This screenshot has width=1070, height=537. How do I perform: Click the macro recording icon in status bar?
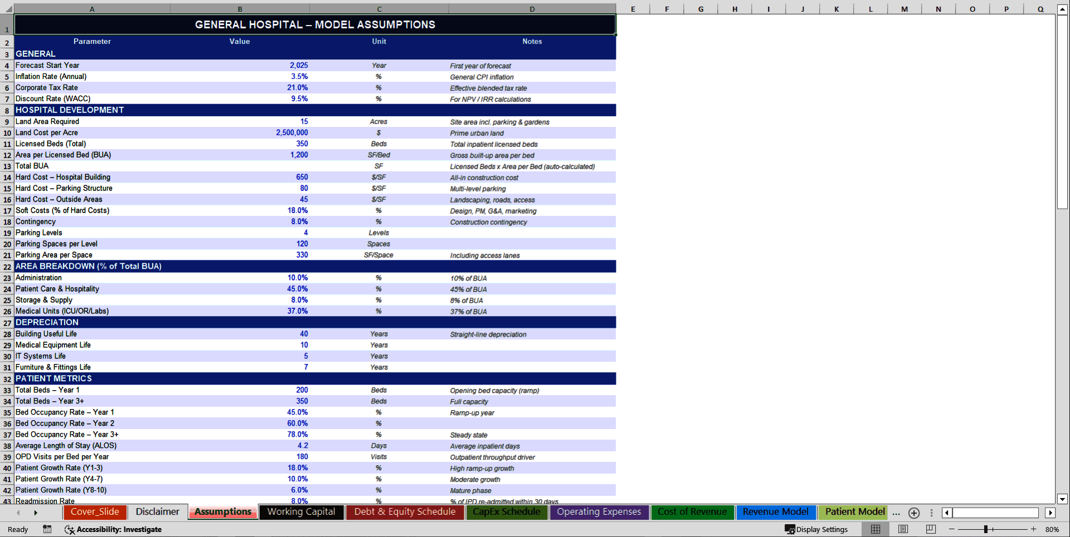[47, 529]
